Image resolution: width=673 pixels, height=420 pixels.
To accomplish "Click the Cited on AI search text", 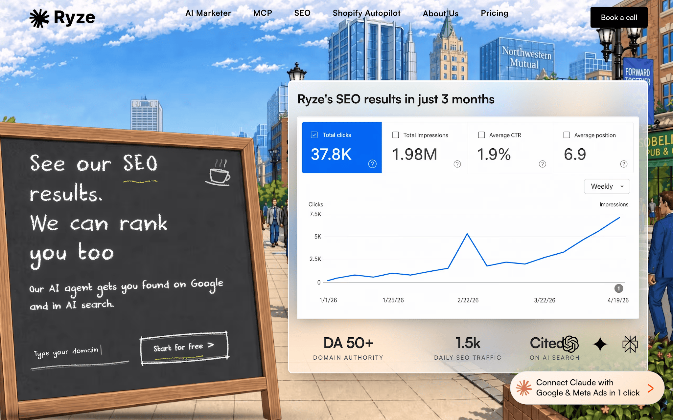I will tap(554, 348).
